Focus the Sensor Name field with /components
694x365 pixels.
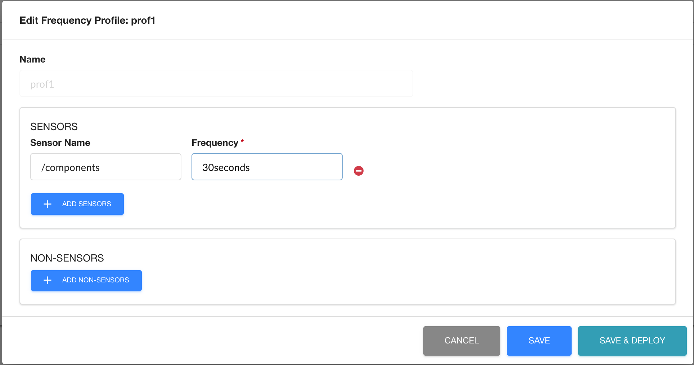point(106,167)
